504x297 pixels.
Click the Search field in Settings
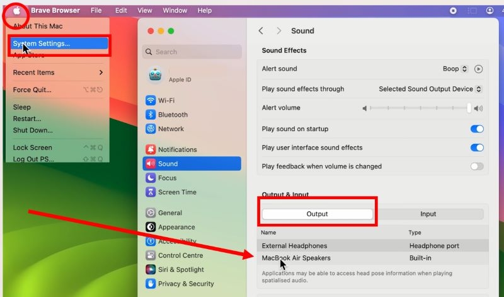[192, 52]
